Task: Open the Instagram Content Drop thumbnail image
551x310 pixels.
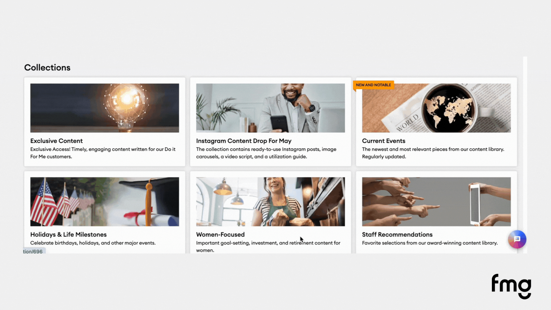Action: coord(271,108)
